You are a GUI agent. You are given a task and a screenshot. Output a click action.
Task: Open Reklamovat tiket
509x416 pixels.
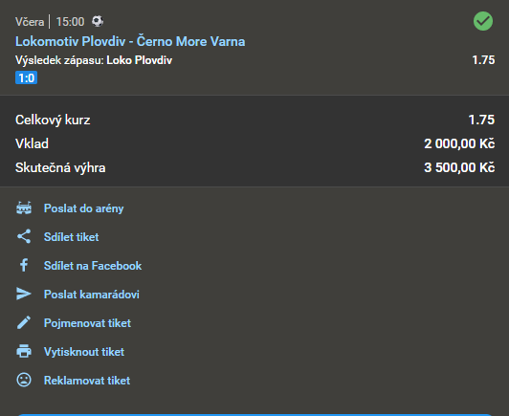(87, 381)
